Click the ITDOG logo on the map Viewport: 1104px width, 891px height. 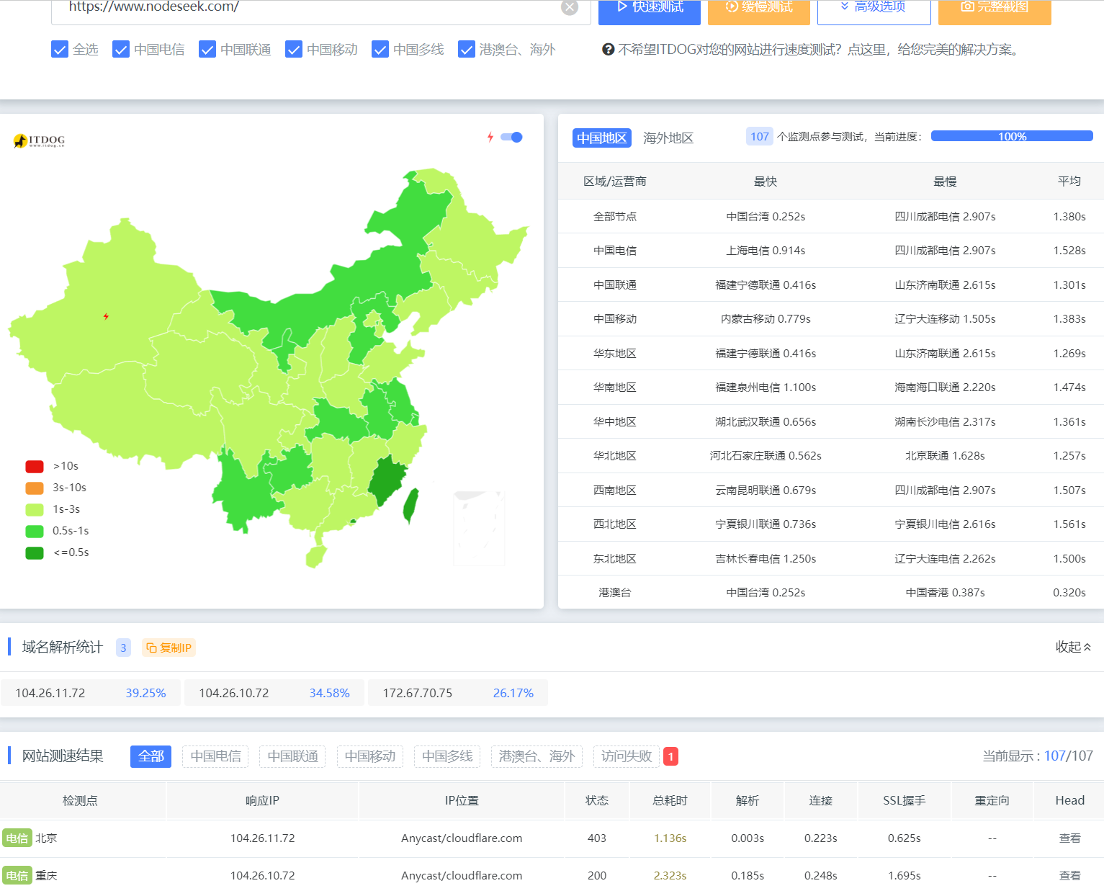(40, 140)
